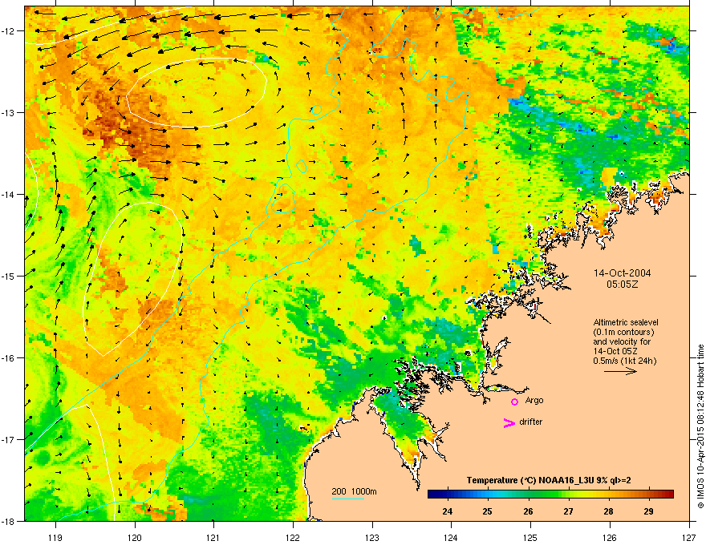The width and height of the screenshot is (706, 545).
Task: Click the 'drifter' legend label
Action: pyautogui.click(x=531, y=422)
